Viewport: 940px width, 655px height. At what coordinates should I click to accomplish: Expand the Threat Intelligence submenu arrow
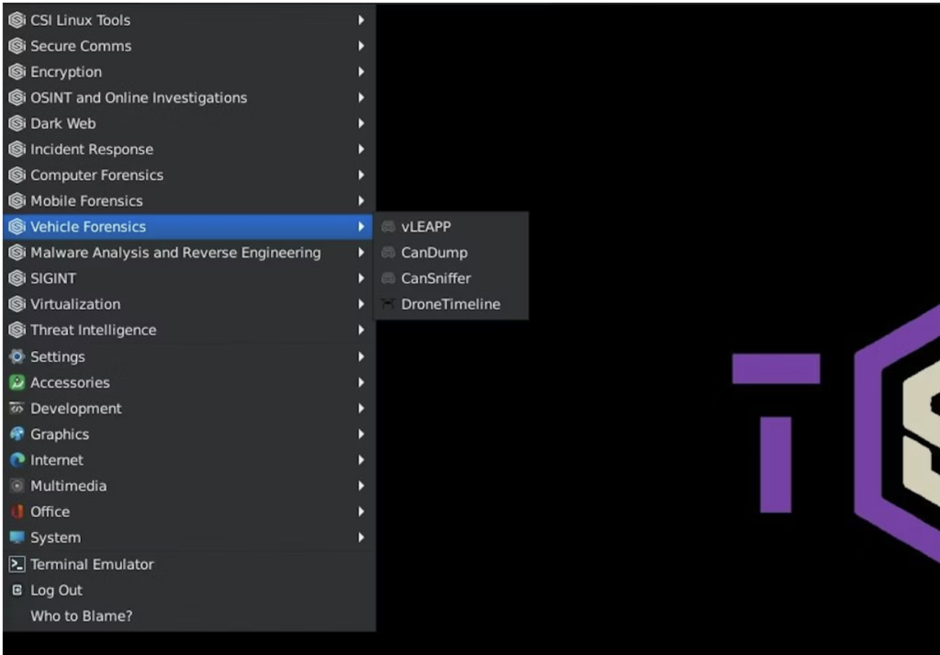[361, 330]
